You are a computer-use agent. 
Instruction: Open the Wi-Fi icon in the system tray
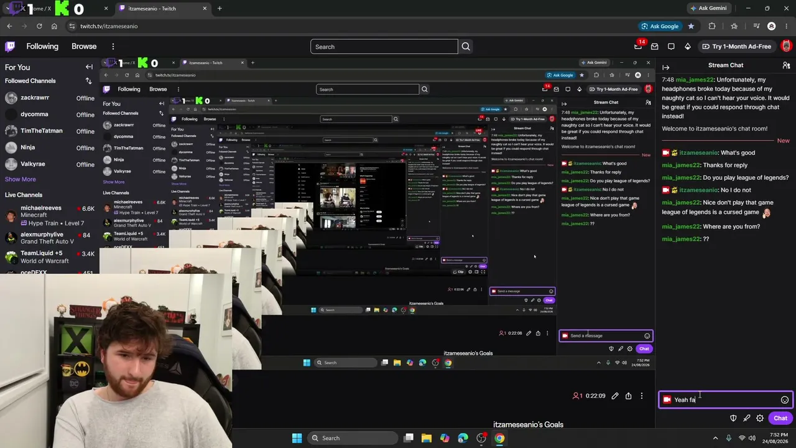[741, 438]
